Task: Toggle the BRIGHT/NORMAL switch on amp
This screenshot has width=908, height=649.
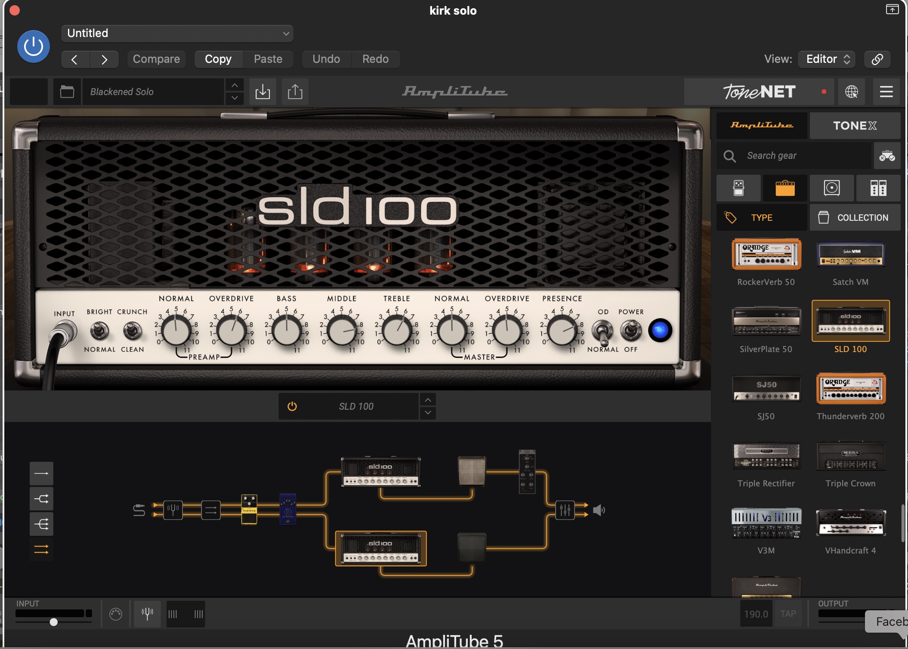Action: (x=99, y=331)
